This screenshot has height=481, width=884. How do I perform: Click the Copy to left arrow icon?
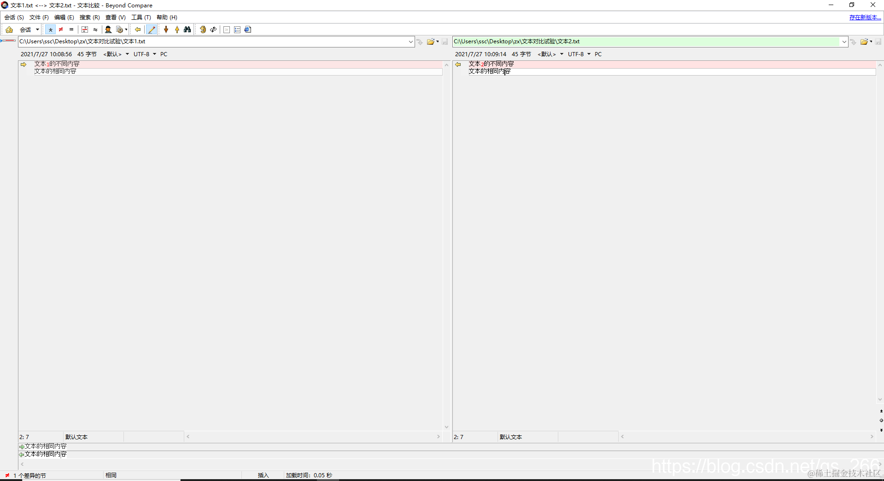[138, 29]
